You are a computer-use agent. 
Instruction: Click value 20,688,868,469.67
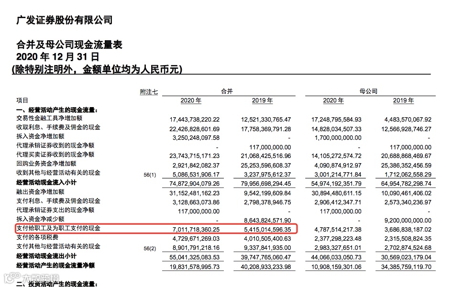pos(407,156)
